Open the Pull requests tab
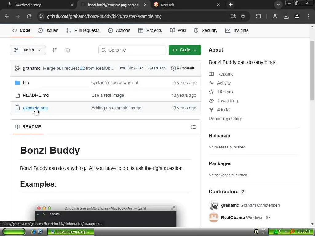This screenshot has height=236, width=315. point(83,30)
